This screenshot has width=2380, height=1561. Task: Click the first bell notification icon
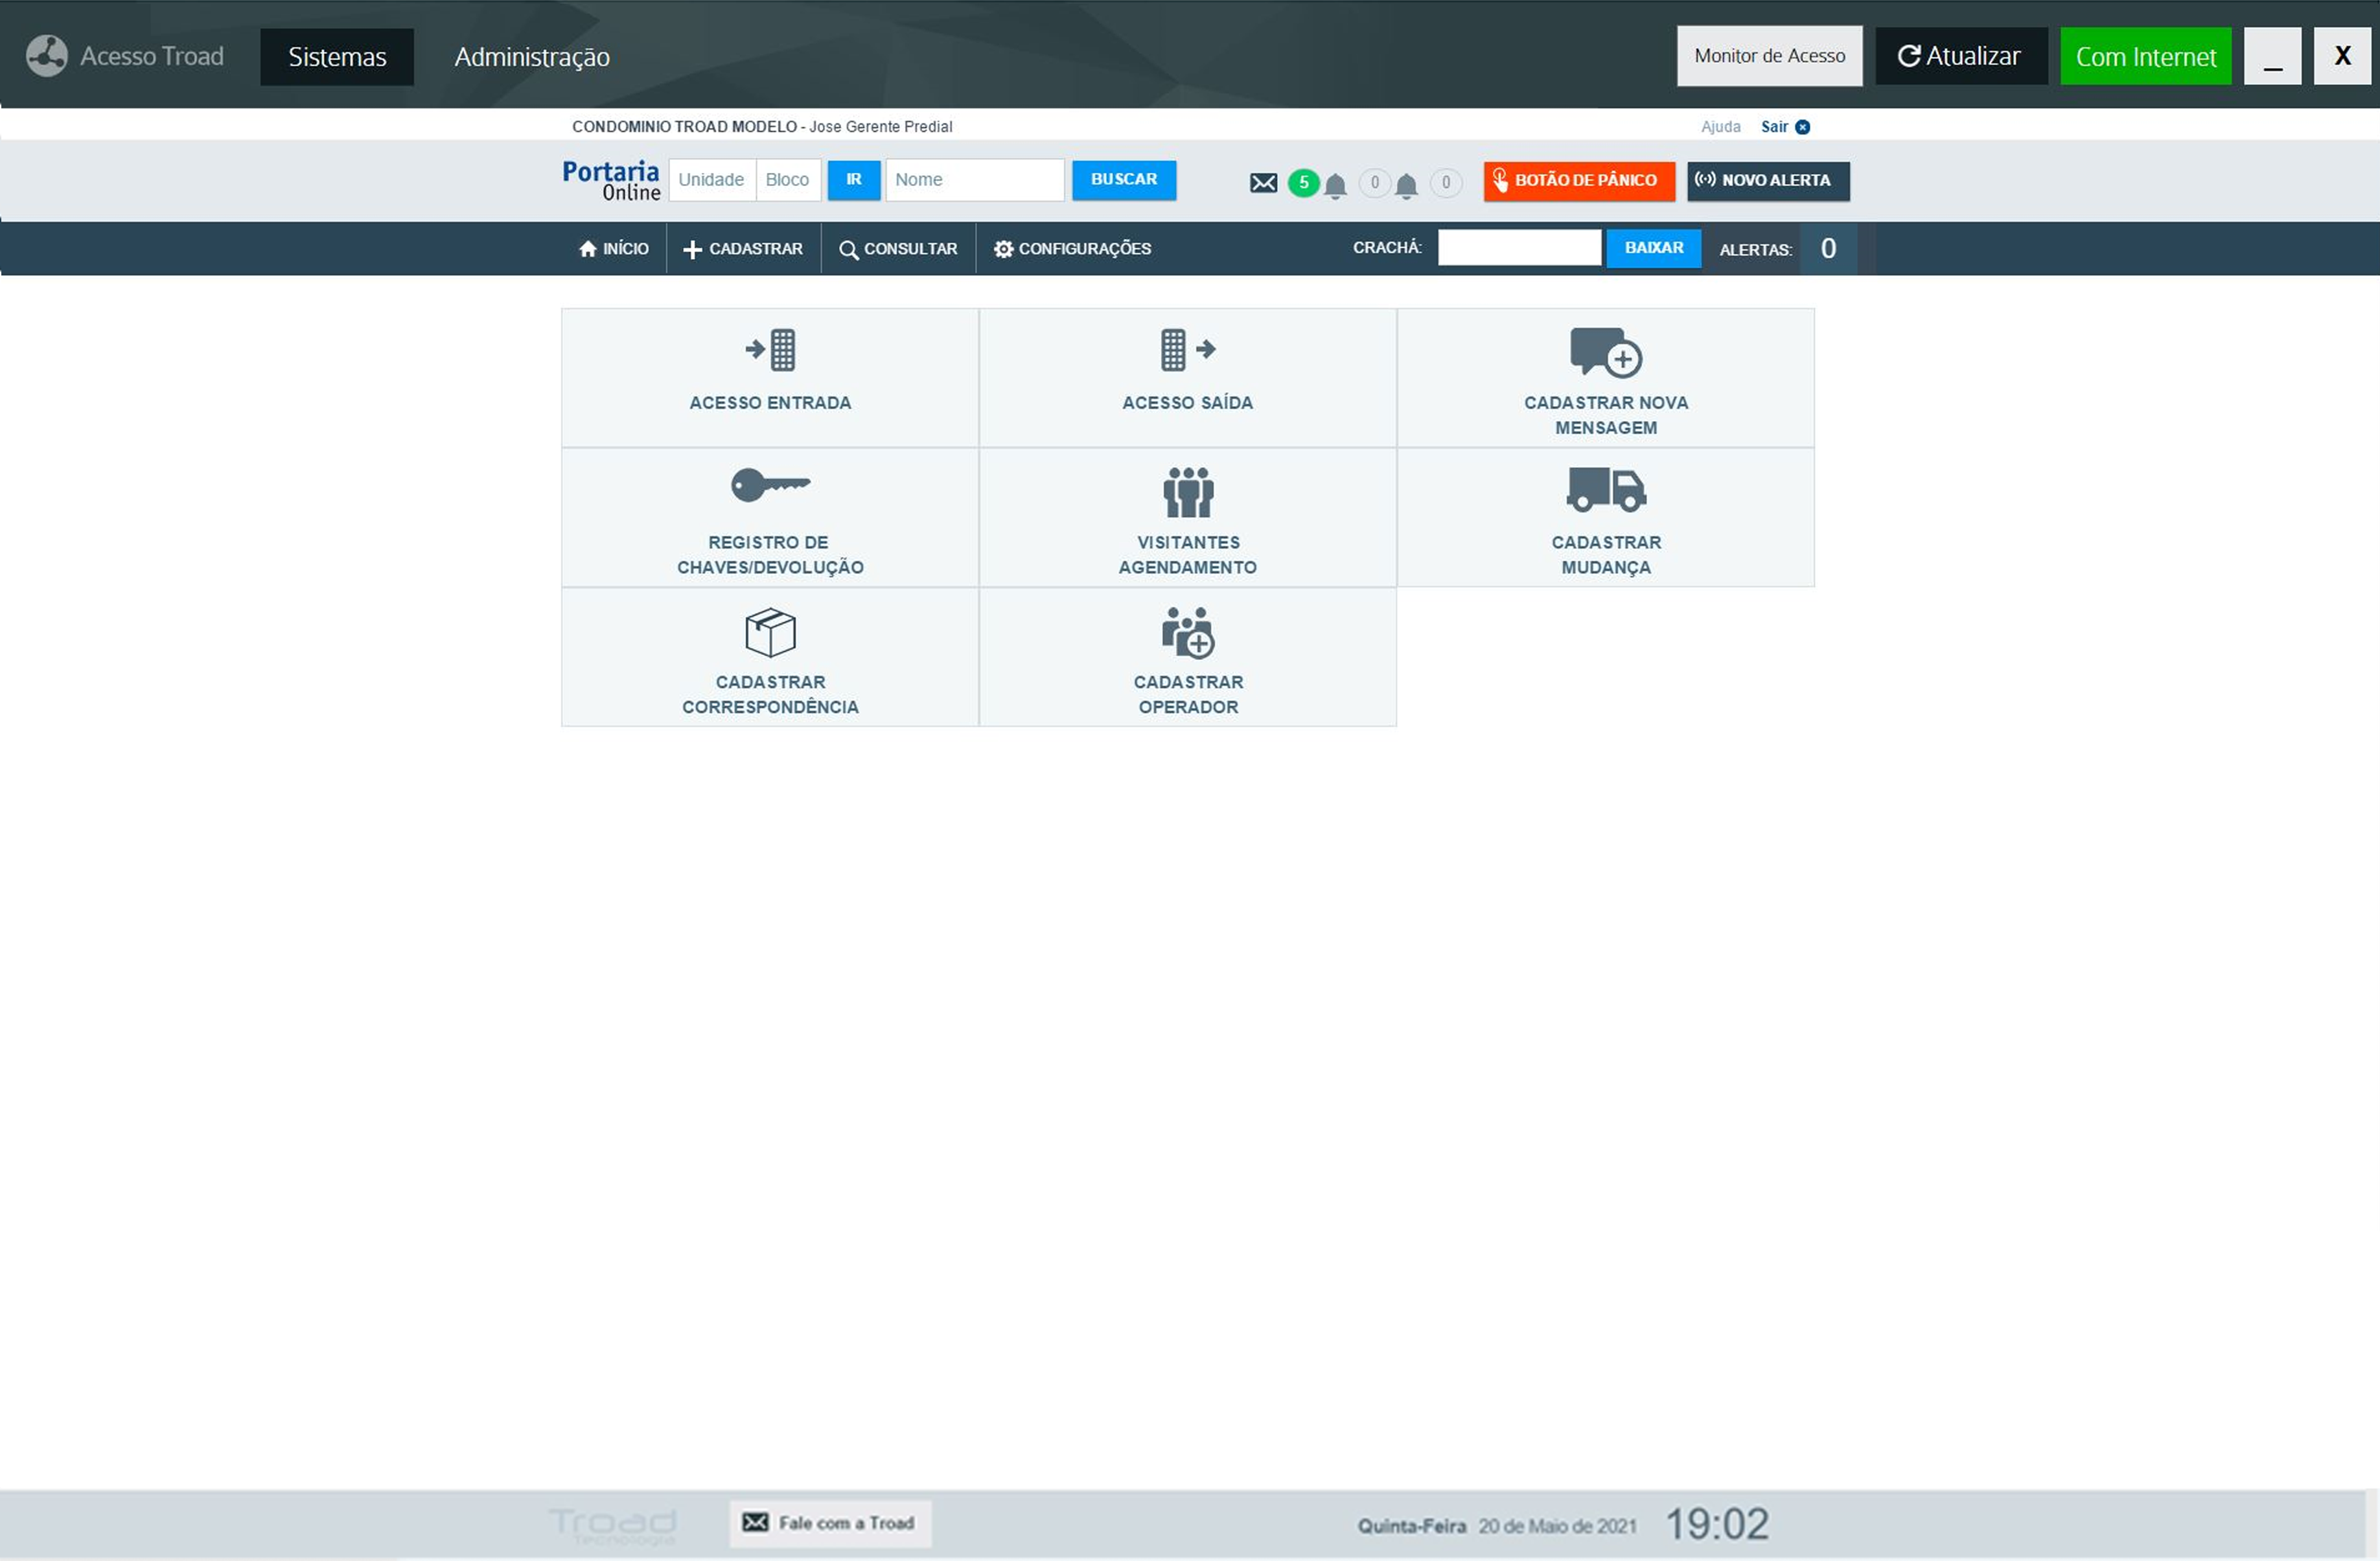tap(1335, 185)
